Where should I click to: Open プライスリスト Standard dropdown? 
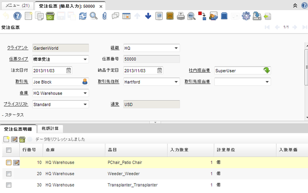tap(85, 104)
